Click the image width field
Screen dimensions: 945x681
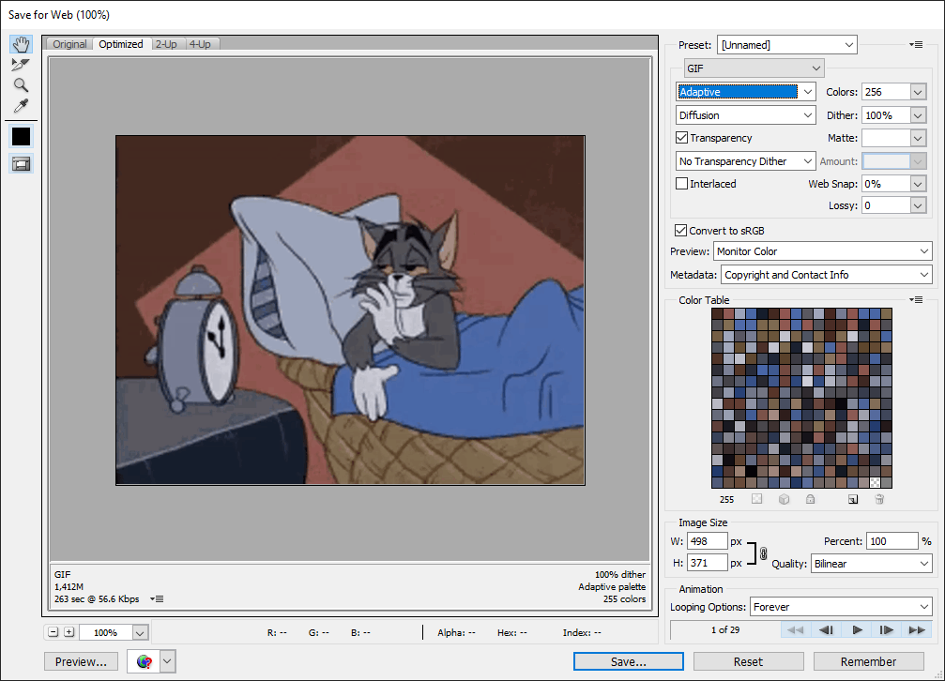pyautogui.click(x=707, y=541)
